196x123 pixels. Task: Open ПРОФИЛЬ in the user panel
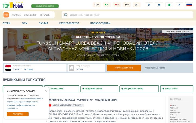coord(16,15)
